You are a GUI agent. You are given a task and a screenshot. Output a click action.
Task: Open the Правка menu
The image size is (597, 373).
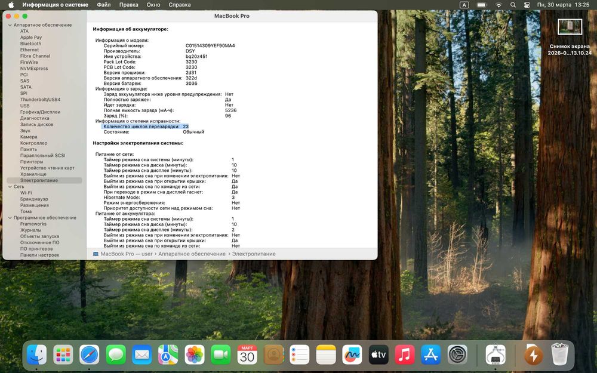(129, 5)
